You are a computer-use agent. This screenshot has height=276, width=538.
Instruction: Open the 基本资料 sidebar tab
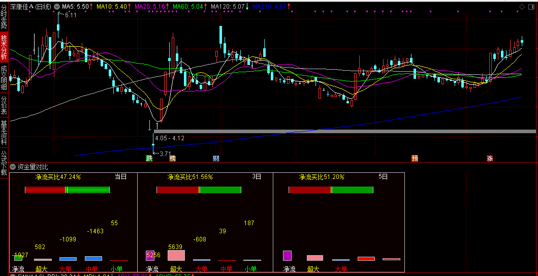[4, 133]
